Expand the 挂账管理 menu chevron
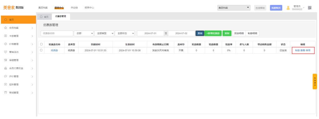This screenshot has width=319, height=119. [32, 85]
